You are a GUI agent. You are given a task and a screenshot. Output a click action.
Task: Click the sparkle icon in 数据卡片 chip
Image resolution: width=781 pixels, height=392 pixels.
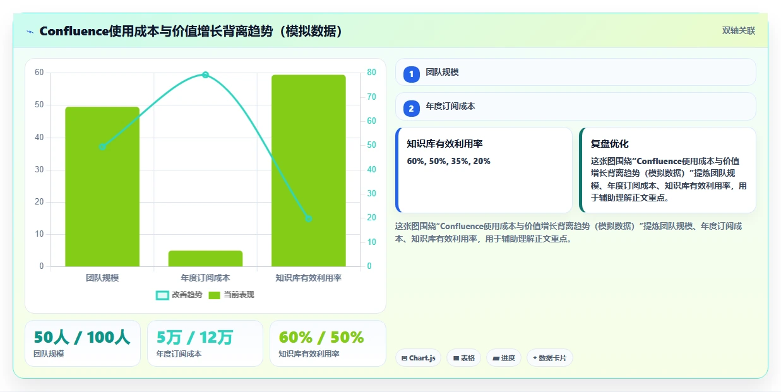click(x=535, y=358)
